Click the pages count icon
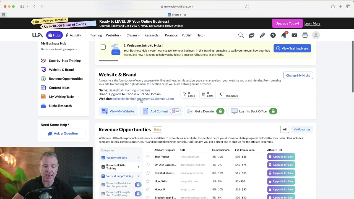Image resolution: width=354 pixels, height=199 pixels. click(184, 94)
